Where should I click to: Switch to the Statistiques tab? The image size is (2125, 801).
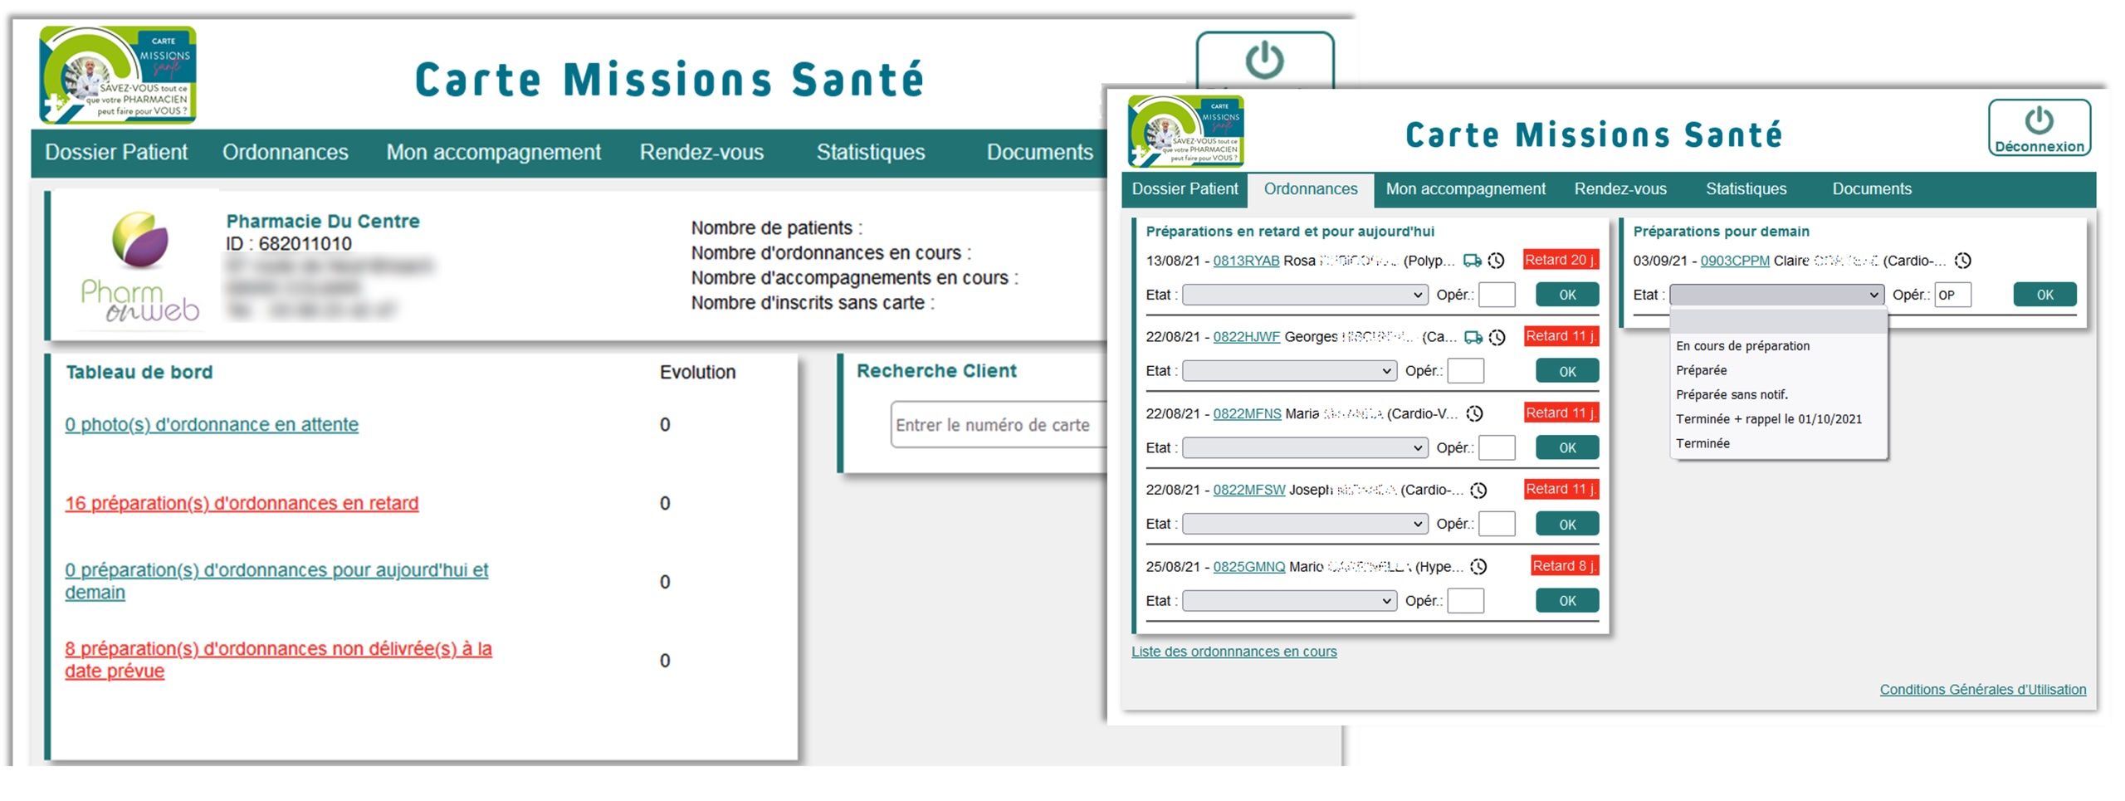(x=1746, y=189)
